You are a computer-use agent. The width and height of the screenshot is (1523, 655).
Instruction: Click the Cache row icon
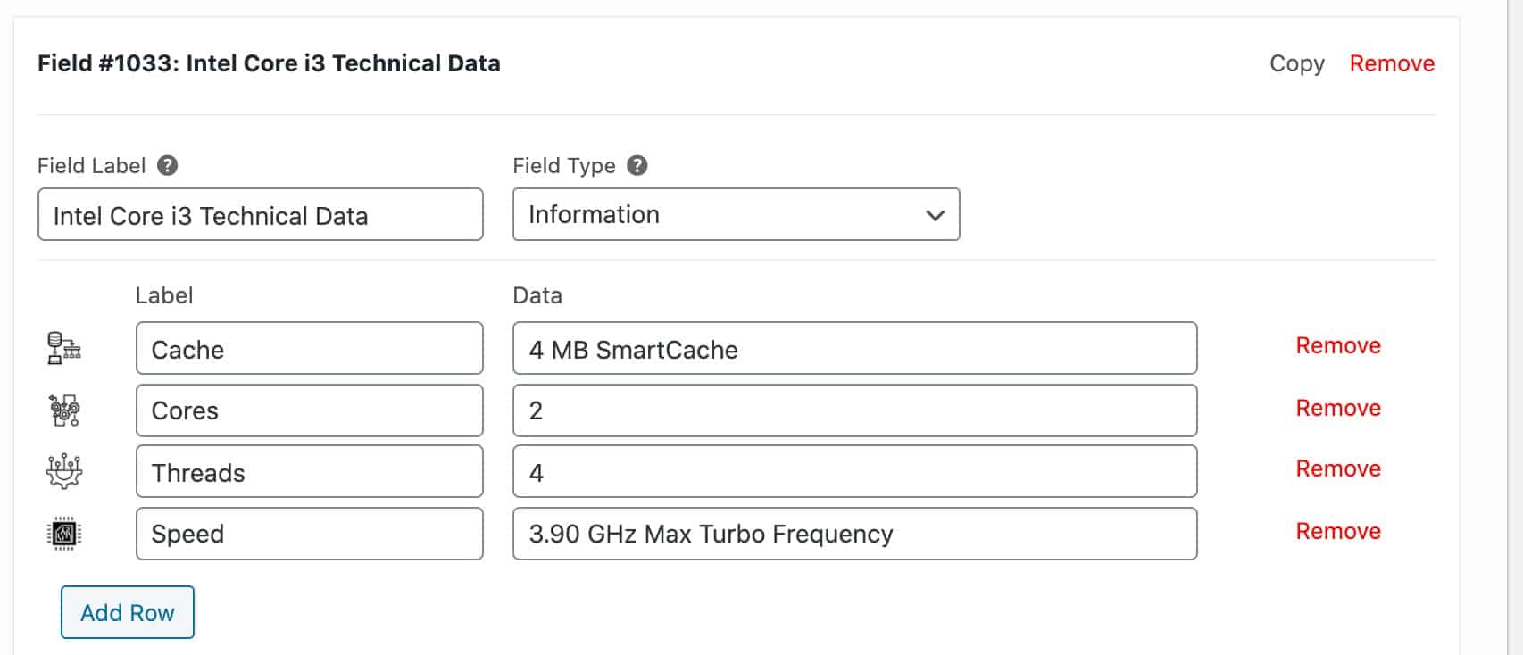point(63,348)
